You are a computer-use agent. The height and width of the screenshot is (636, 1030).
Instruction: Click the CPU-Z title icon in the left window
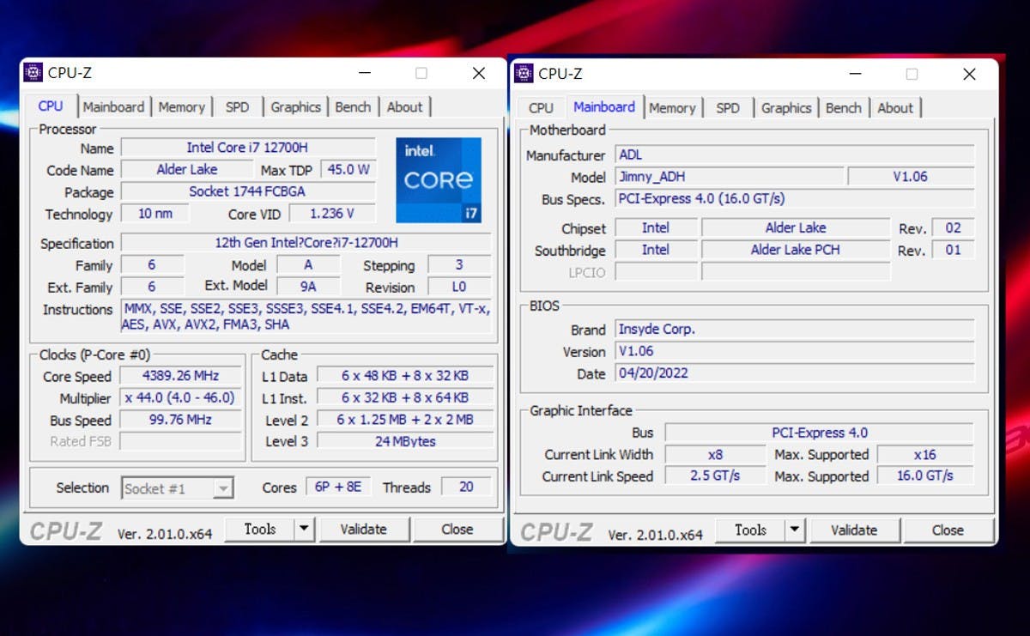tap(33, 73)
